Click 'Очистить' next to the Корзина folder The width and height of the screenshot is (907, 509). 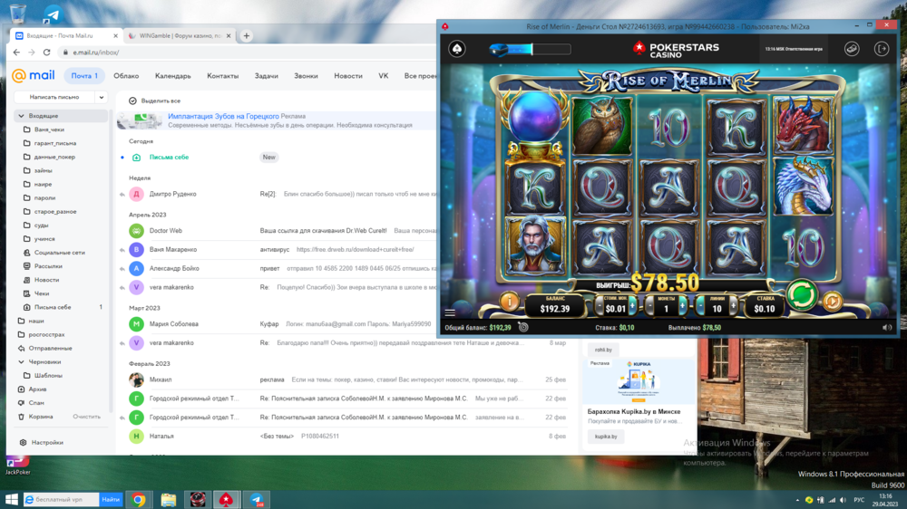pyautogui.click(x=87, y=417)
